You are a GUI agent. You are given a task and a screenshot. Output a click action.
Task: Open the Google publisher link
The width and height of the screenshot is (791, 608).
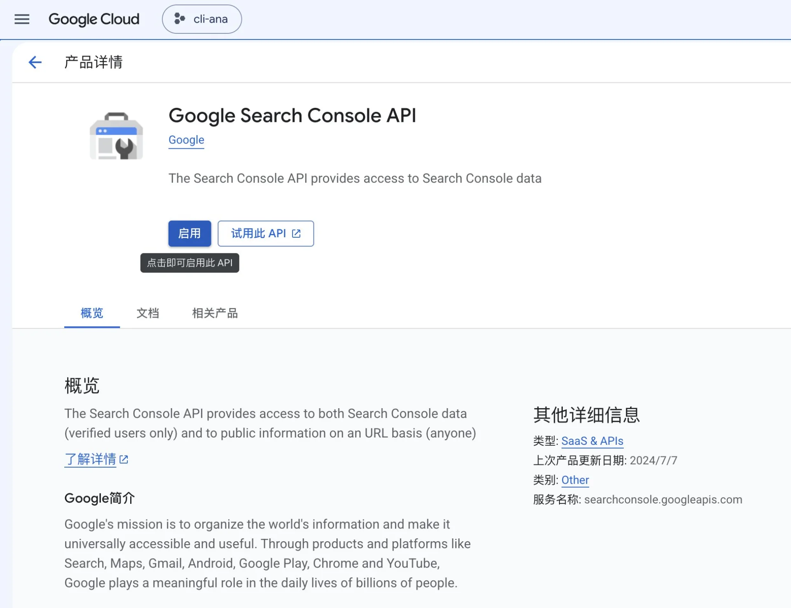(x=186, y=140)
